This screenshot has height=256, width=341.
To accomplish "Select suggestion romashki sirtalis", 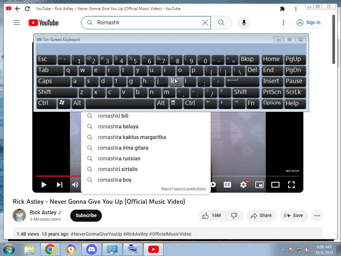I will pyautogui.click(x=146, y=169).
